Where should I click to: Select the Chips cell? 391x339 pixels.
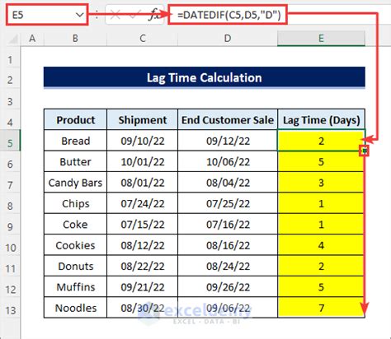click(x=75, y=203)
